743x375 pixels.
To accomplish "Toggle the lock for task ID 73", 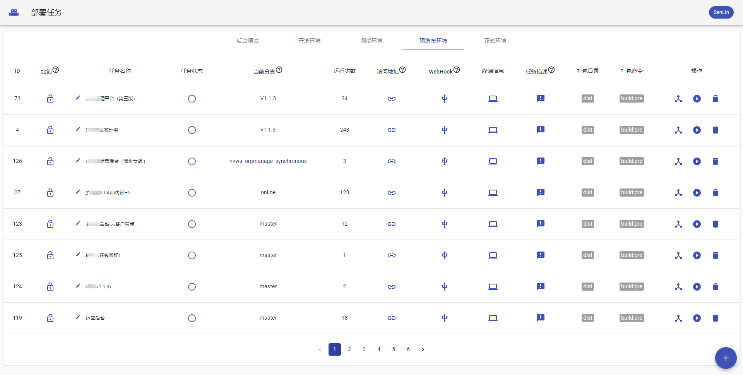I will point(50,99).
